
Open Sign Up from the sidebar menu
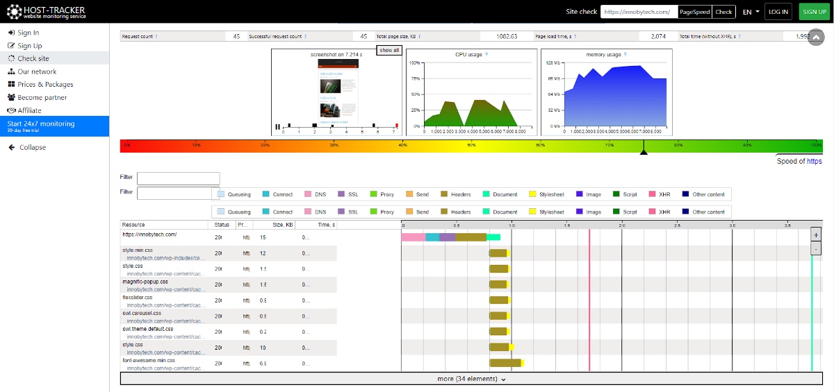pos(29,46)
